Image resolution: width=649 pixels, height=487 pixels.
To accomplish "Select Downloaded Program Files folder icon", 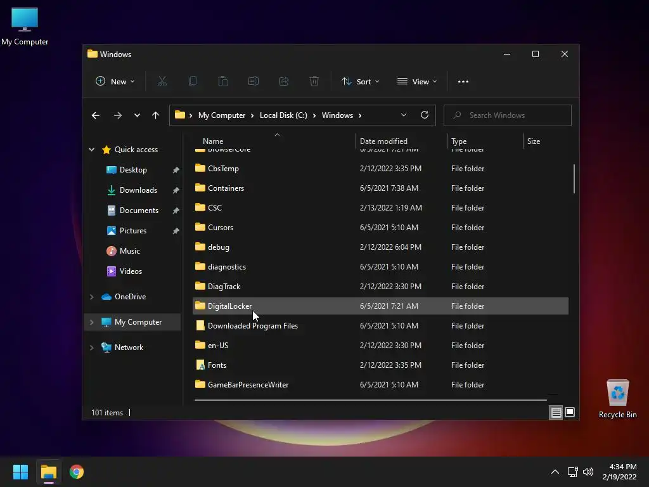I will tap(200, 325).
